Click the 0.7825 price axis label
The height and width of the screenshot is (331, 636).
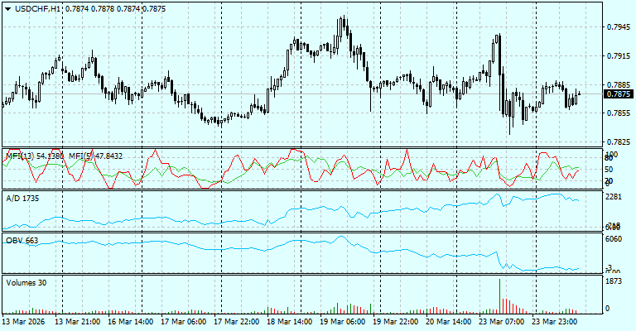coord(619,142)
